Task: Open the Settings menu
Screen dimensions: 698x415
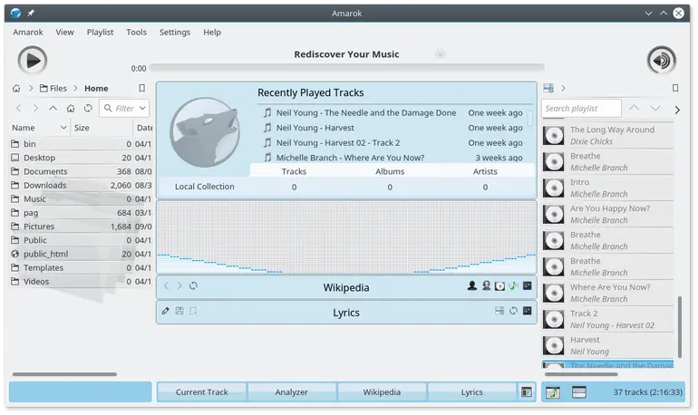Action: [174, 32]
